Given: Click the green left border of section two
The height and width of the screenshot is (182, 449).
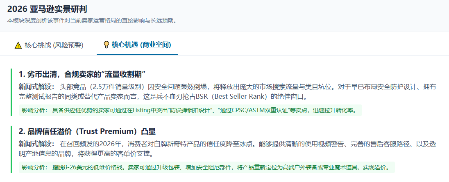Looking at the screenshot, I should click(x=12, y=150).
